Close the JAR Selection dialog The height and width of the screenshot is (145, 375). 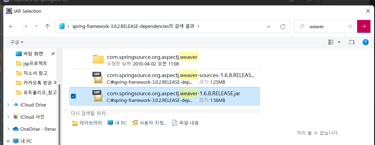(368, 11)
